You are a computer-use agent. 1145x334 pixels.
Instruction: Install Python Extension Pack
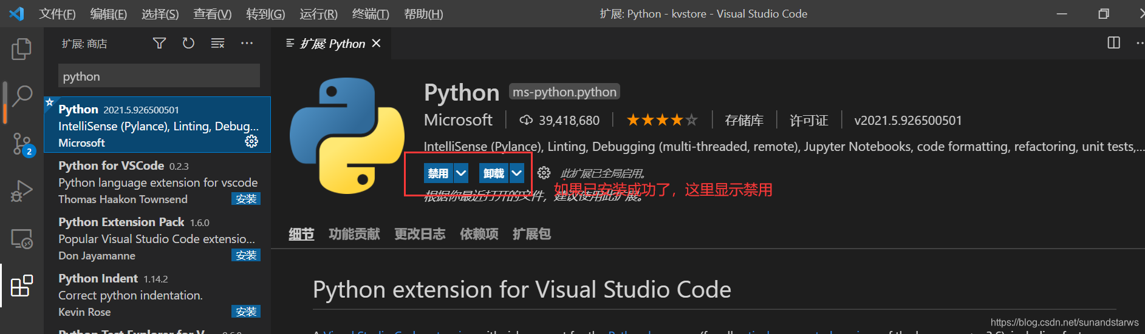tap(246, 255)
